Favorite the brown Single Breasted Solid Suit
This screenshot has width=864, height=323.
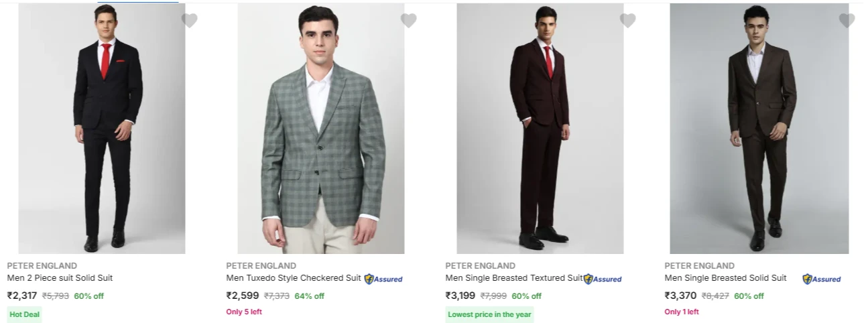(847, 21)
